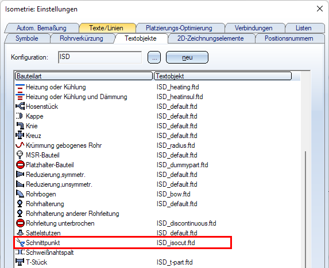
Task: Switch to the Autom. Bemaßung tab
Action: point(41,28)
